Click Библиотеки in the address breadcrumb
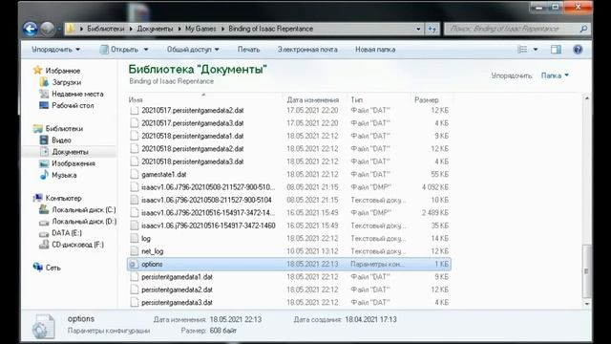Screen dimensions: 611x344 click(x=106, y=29)
